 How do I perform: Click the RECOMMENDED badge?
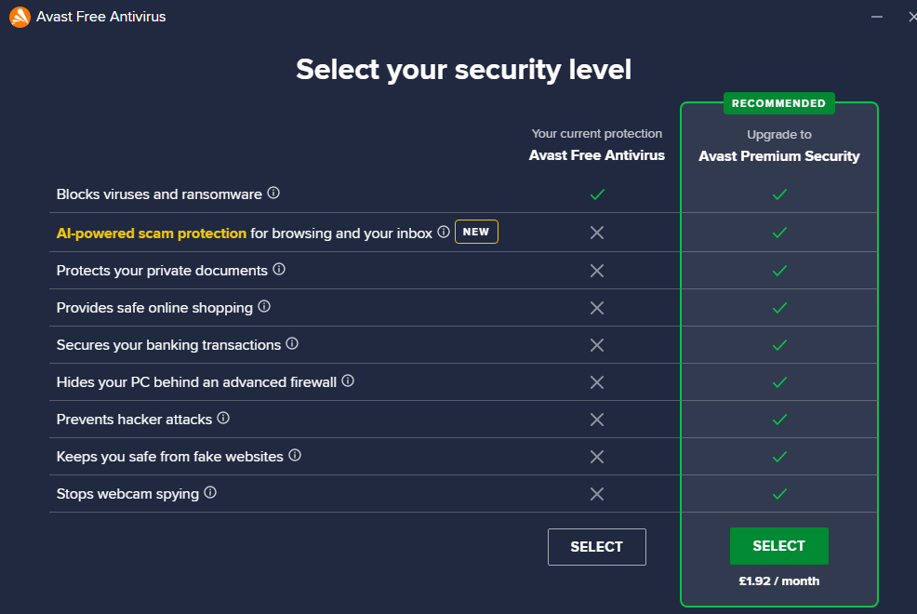779,103
